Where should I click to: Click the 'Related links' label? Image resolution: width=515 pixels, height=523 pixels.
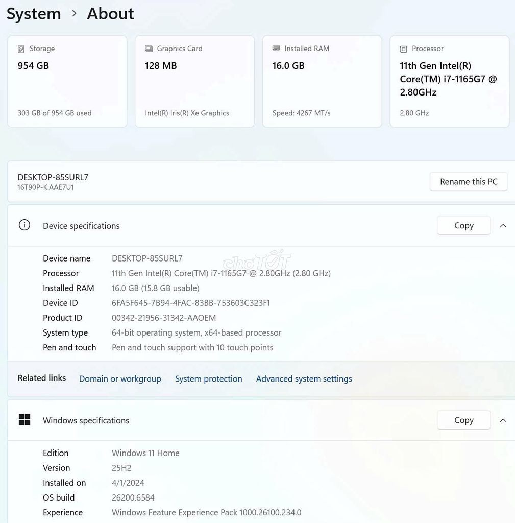[x=42, y=378]
